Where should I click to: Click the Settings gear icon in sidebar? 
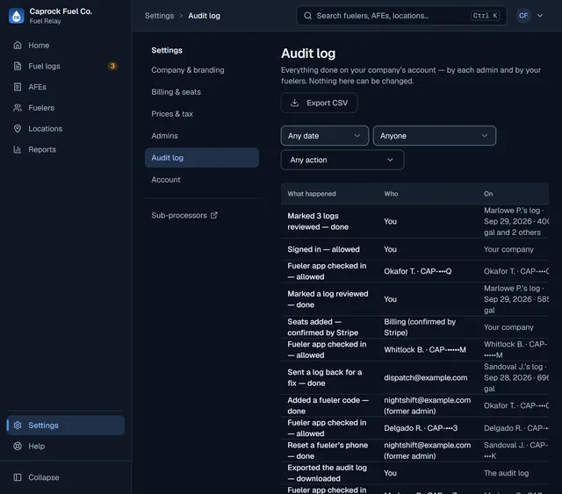tap(18, 425)
